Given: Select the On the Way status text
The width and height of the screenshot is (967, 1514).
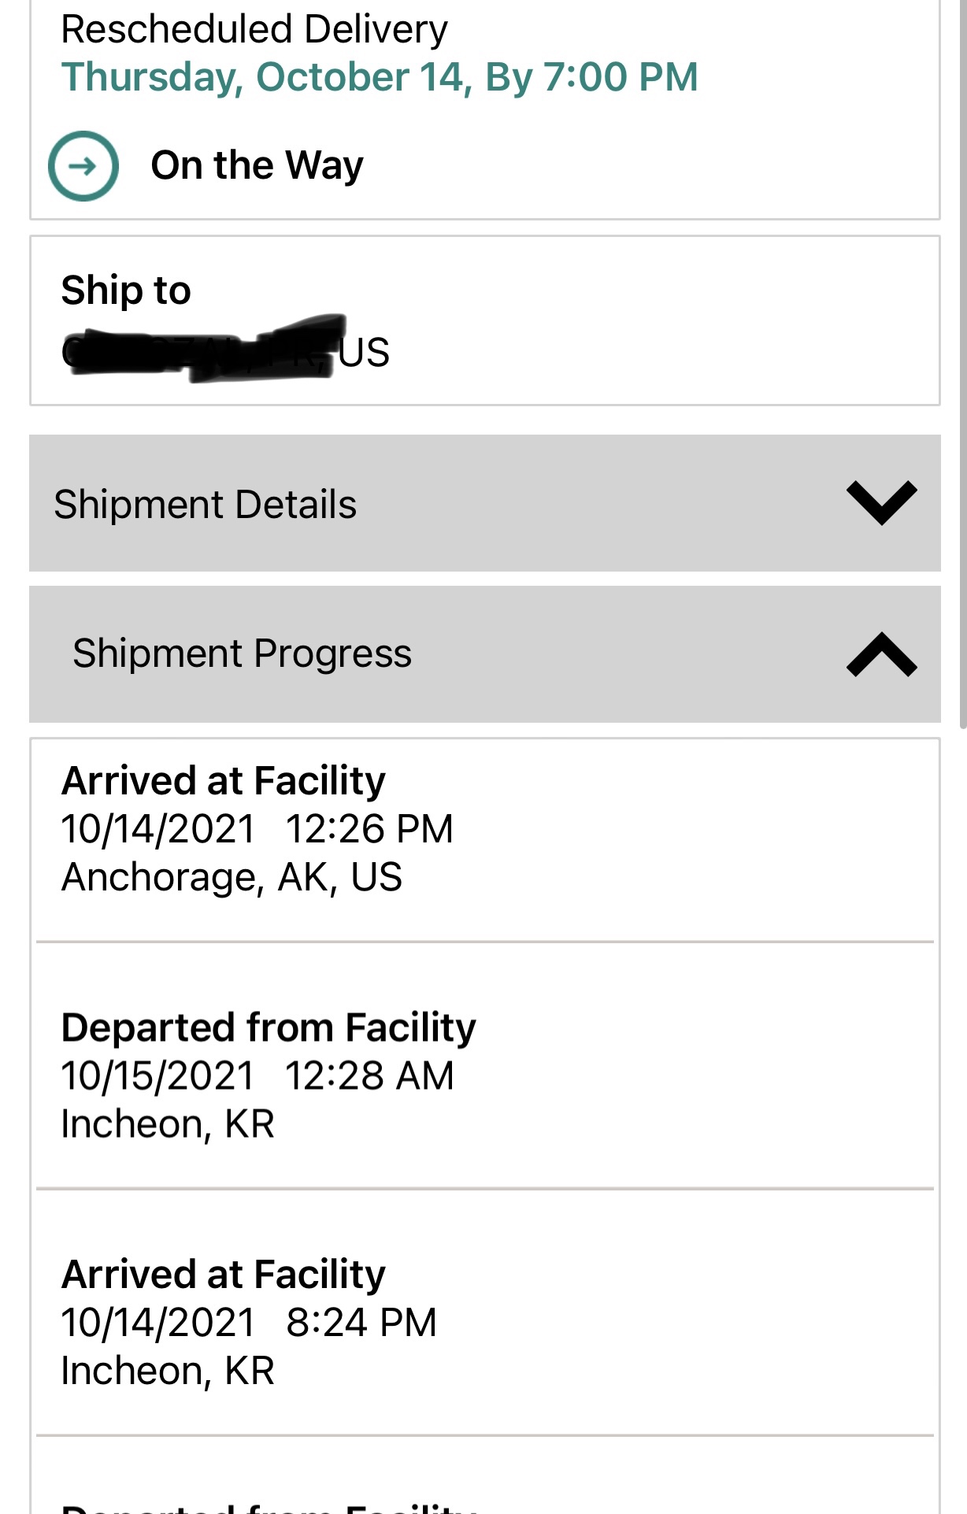Looking at the screenshot, I should pos(257,165).
